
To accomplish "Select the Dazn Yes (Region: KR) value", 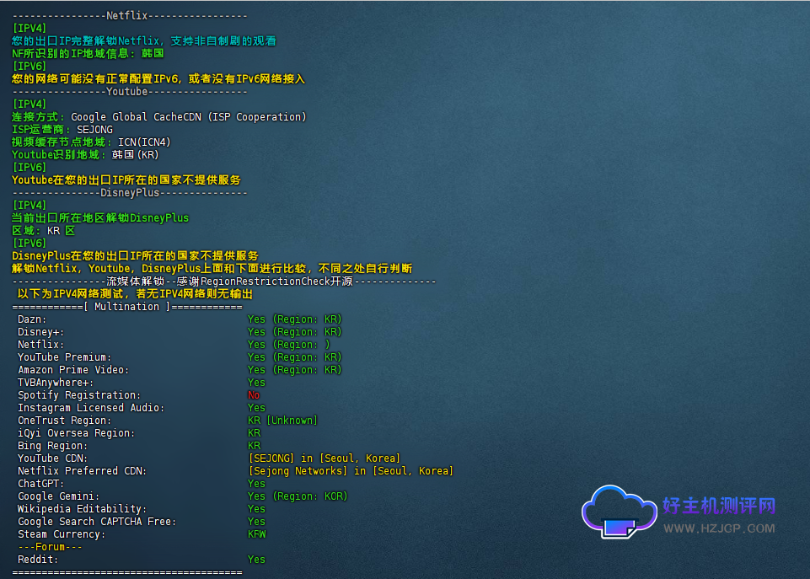I will [x=294, y=319].
